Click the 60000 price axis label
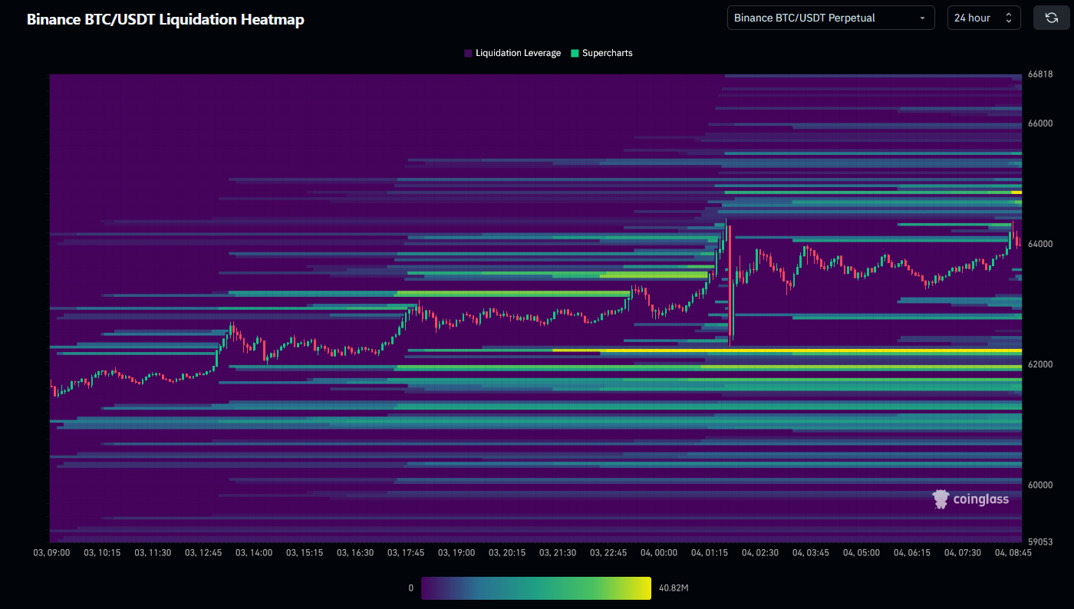This screenshot has height=609, width=1074. [1040, 485]
